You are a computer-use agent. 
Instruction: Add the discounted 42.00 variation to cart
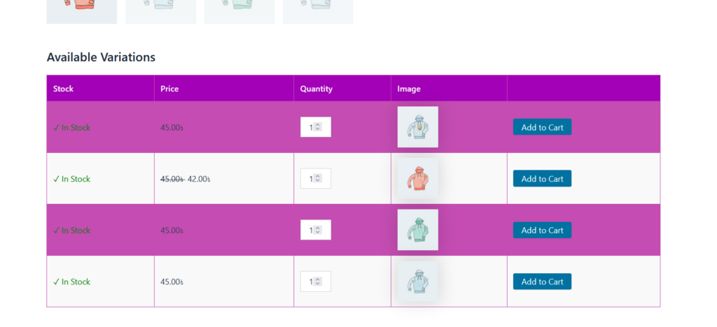point(542,179)
